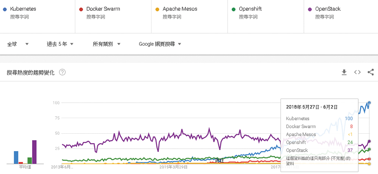Click the green Openshift color dot
Screen dimensions: 378x174
pyautogui.click(x=233, y=9)
